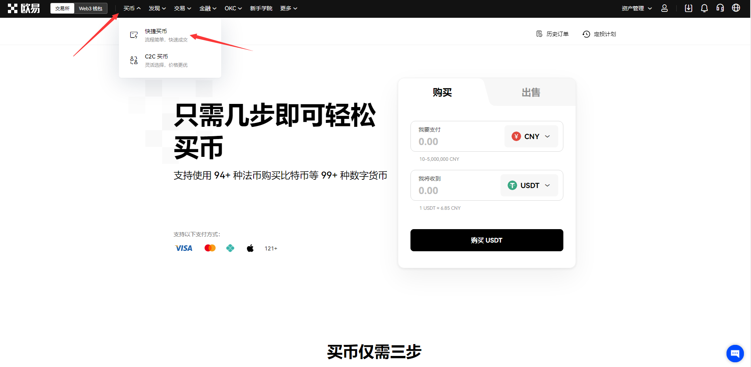This screenshot has width=751, height=367.
Task: Expand the 资产管理 dropdown
Action: (x=636, y=8)
